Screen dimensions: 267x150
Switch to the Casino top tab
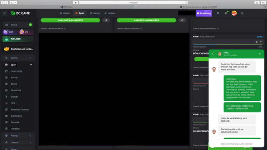point(65,13)
